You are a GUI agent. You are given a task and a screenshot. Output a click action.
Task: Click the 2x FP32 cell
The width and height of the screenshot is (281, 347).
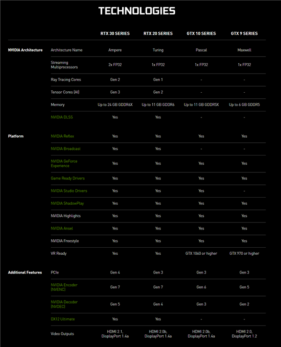(x=115, y=65)
